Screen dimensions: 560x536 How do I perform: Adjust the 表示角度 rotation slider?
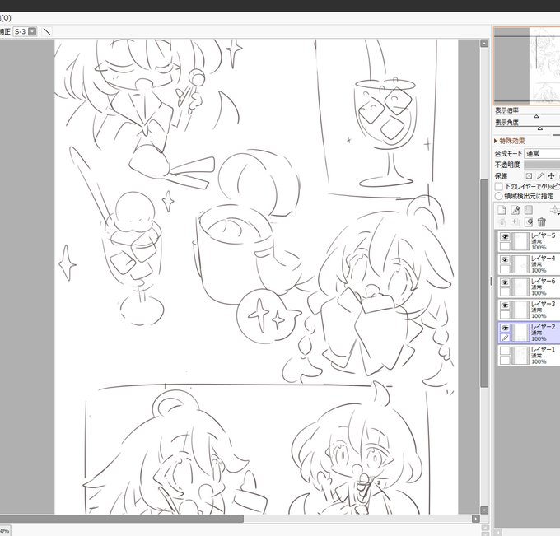coord(539,128)
